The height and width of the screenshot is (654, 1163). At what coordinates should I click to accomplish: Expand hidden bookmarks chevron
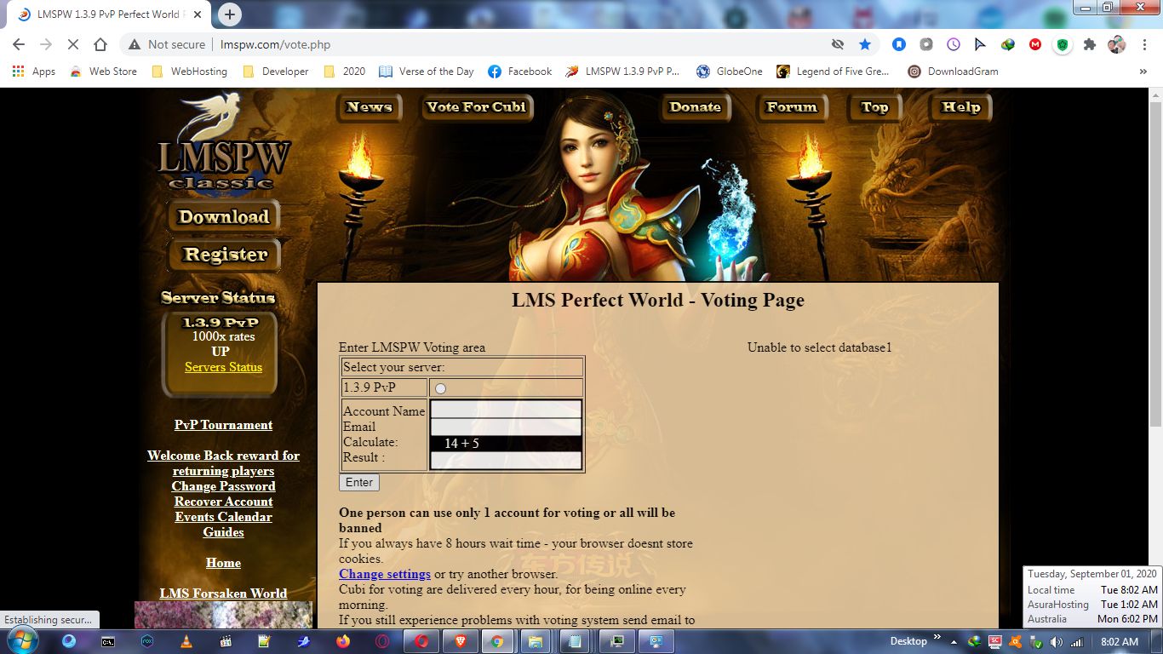[x=1143, y=72]
